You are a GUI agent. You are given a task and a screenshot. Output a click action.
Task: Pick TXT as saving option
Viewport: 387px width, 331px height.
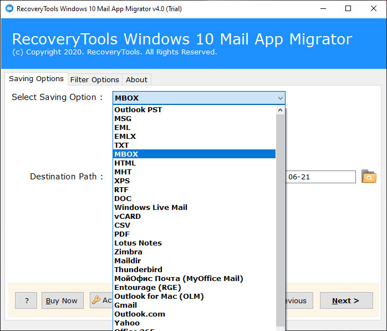(194, 145)
